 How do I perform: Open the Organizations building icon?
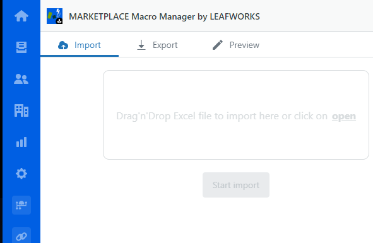[21, 110]
